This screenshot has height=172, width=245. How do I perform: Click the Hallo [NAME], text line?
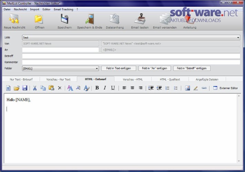tap(19, 100)
